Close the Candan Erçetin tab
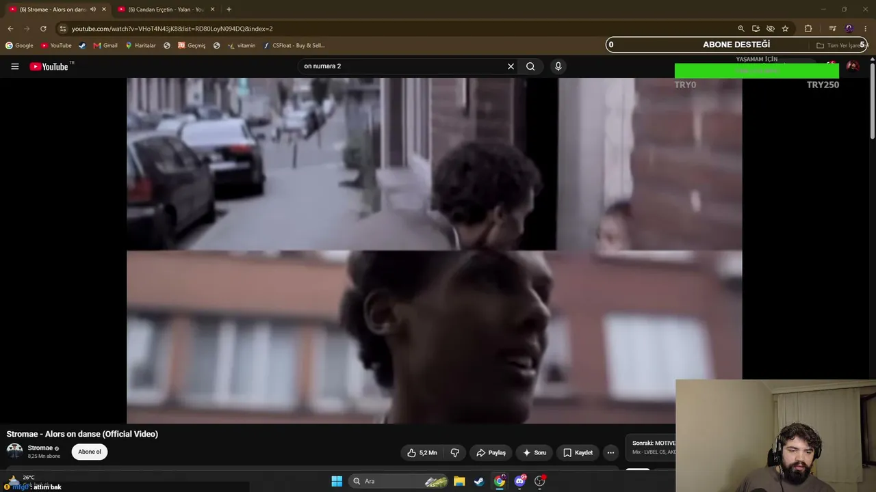Viewport: 876px width, 492px height. (x=212, y=10)
